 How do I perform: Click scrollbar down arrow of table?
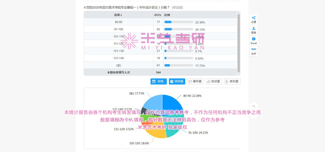238,74
